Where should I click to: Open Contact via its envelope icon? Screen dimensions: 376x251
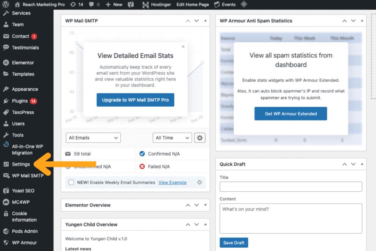6,36
